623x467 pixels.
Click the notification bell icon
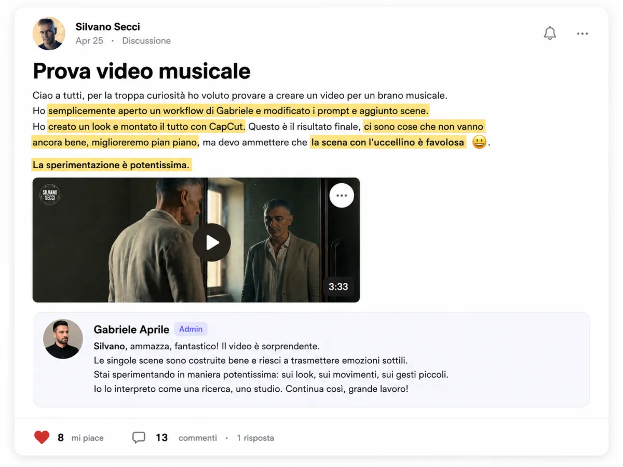[x=550, y=33]
